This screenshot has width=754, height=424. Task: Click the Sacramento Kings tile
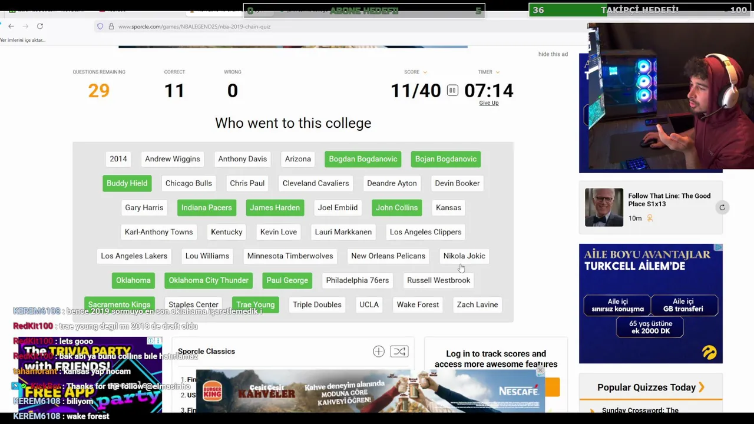pyautogui.click(x=120, y=305)
